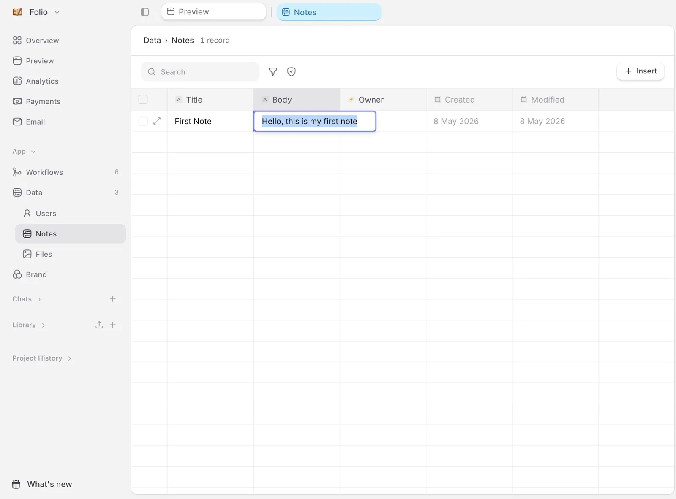Image resolution: width=676 pixels, height=499 pixels.
Task: Open the Brand section
Action: pyautogui.click(x=36, y=274)
